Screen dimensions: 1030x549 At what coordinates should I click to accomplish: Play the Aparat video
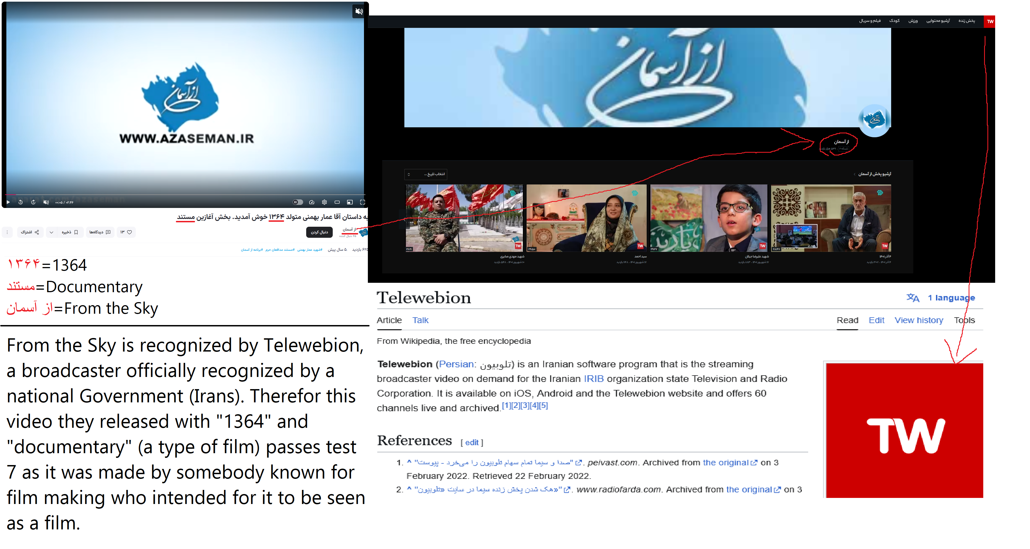[x=7, y=202]
